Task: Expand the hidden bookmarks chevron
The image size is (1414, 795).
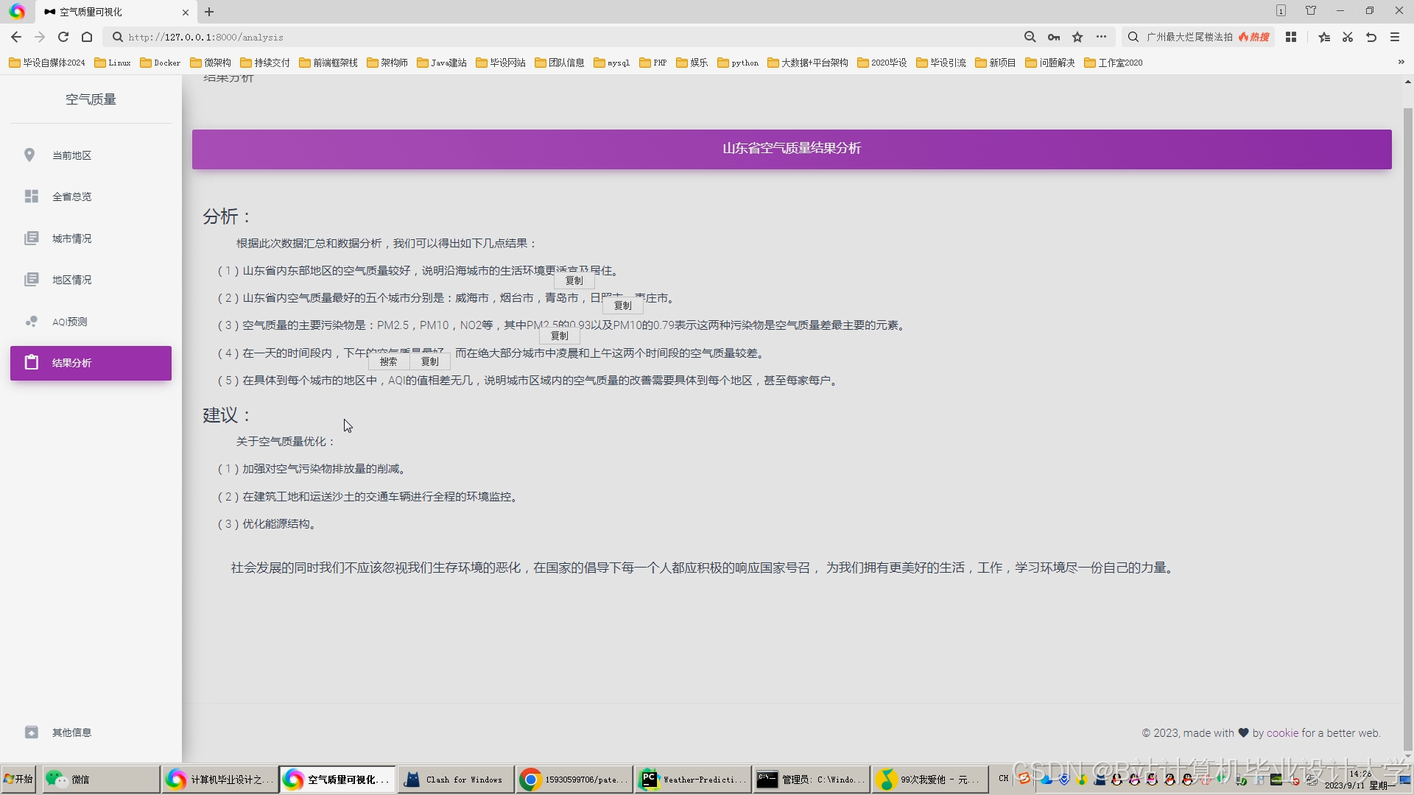Action: click(x=1401, y=63)
